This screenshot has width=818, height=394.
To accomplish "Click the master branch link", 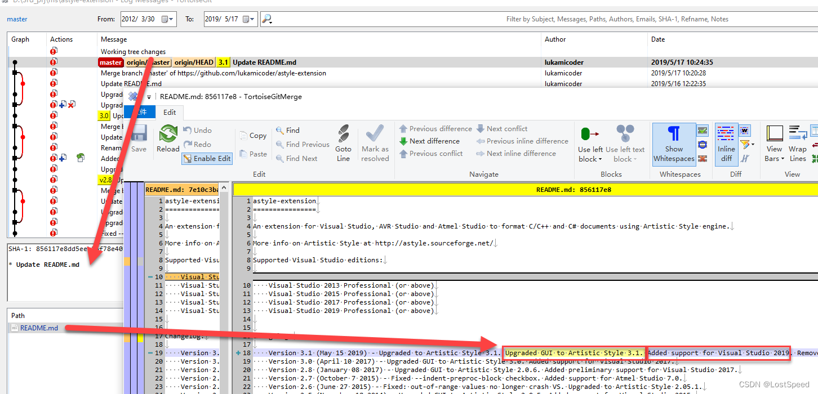I will 17,19.
